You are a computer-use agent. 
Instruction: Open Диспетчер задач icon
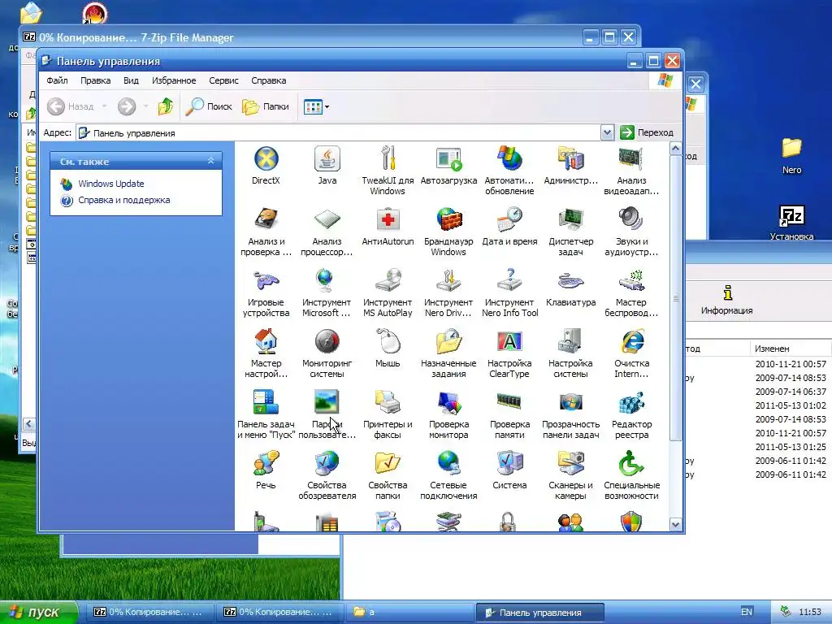coord(570,219)
